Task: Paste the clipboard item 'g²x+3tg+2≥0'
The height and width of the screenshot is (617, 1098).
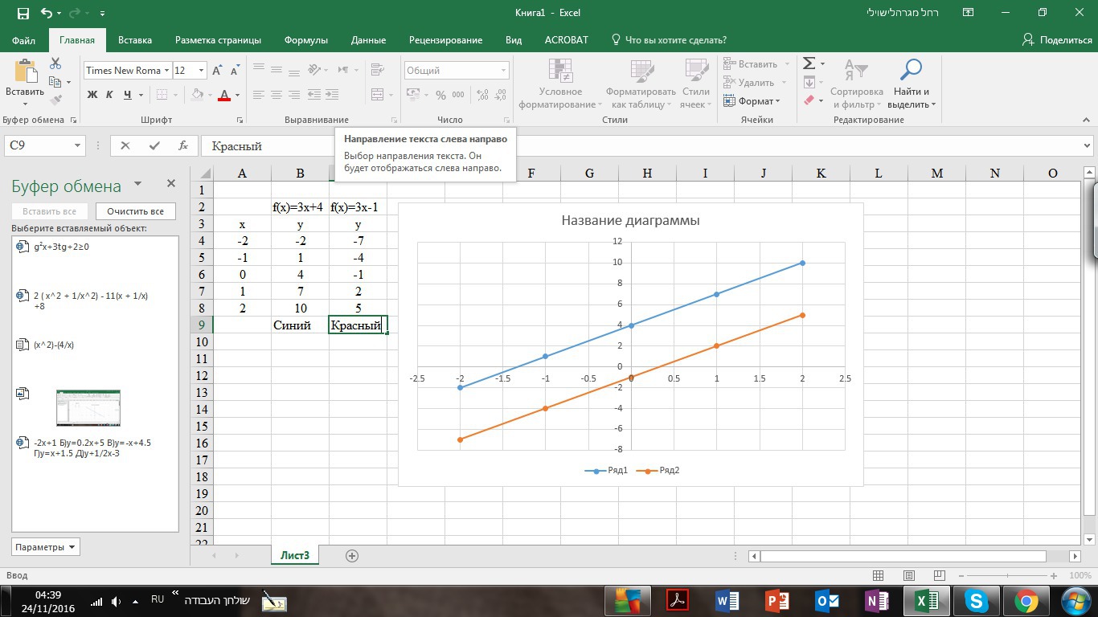Action: point(95,247)
